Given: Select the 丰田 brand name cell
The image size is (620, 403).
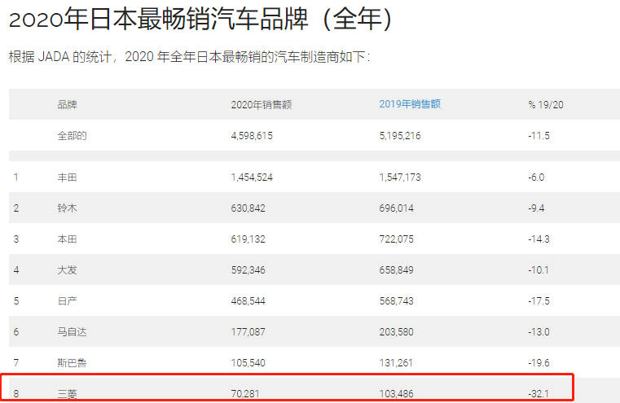Looking at the screenshot, I should coord(67,177).
